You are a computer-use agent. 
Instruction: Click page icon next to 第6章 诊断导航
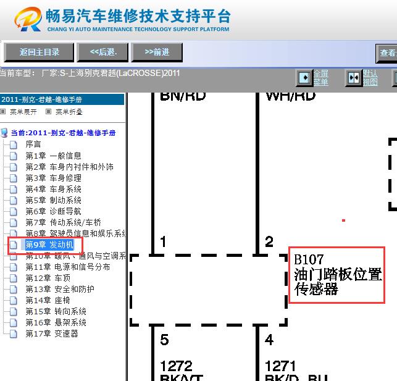click(14, 212)
